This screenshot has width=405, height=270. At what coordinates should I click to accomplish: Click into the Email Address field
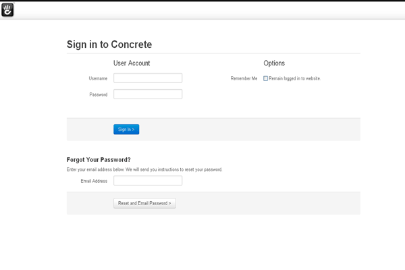(x=148, y=181)
